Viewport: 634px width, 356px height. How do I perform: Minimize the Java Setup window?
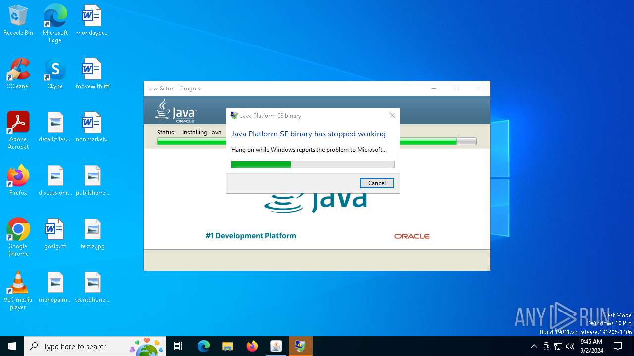[434, 88]
